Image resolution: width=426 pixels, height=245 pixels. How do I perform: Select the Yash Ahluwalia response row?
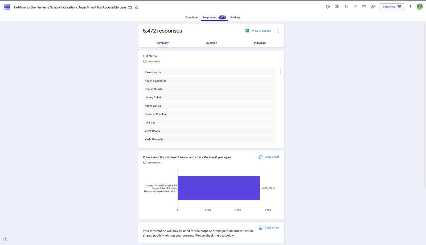point(210,139)
